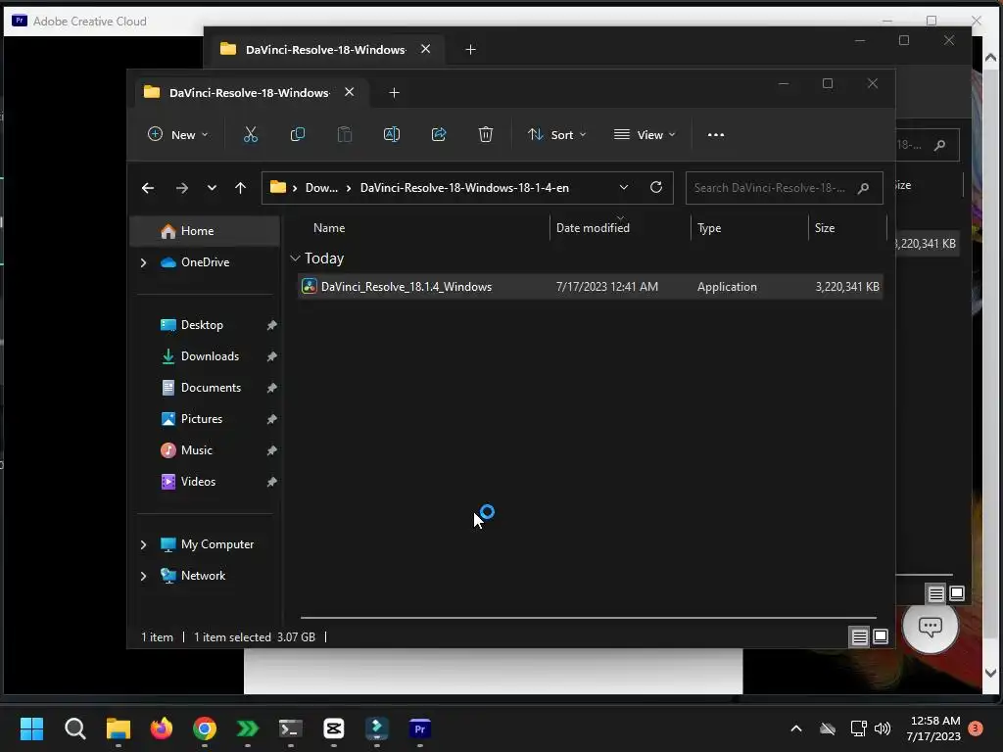This screenshot has width=1003, height=752.
Task: Open CapCut taskbar icon
Action: (x=334, y=728)
